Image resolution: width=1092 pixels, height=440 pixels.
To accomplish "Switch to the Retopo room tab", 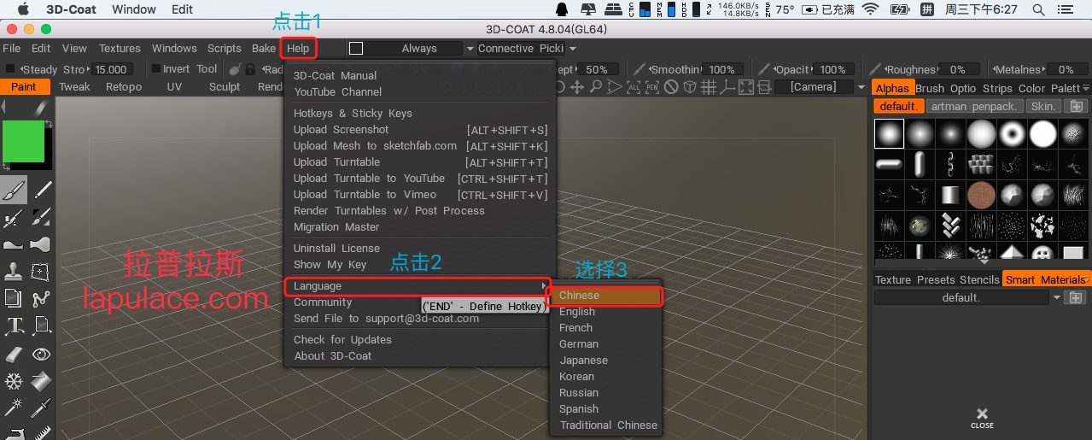I will (x=124, y=87).
